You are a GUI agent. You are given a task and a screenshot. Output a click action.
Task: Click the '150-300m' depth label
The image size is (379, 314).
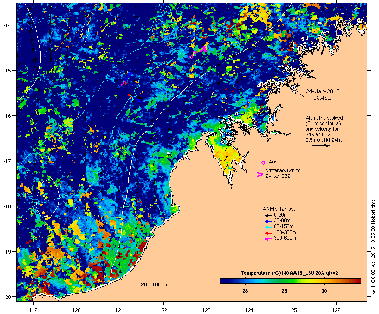coord(285,232)
